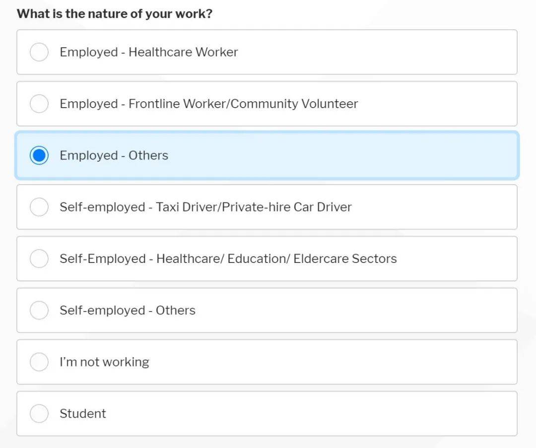536x448 pixels.
Task: Click the 'I'm not working' label text
Action: click(x=104, y=362)
